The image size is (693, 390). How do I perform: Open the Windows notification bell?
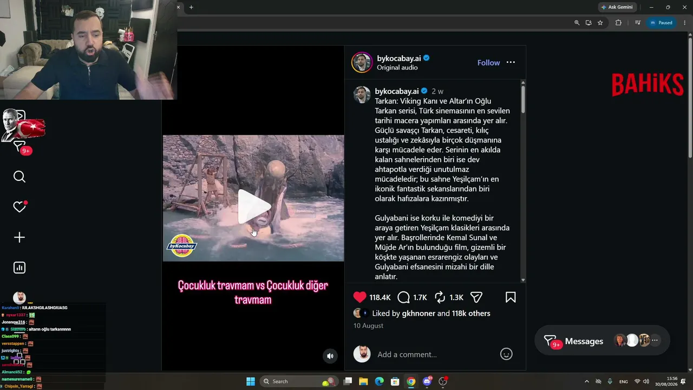point(684,381)
